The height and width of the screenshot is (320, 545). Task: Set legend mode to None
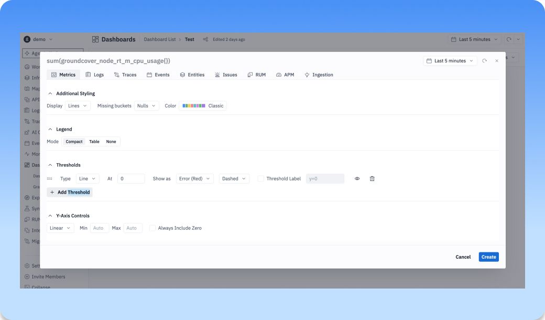tap(111, 142)
